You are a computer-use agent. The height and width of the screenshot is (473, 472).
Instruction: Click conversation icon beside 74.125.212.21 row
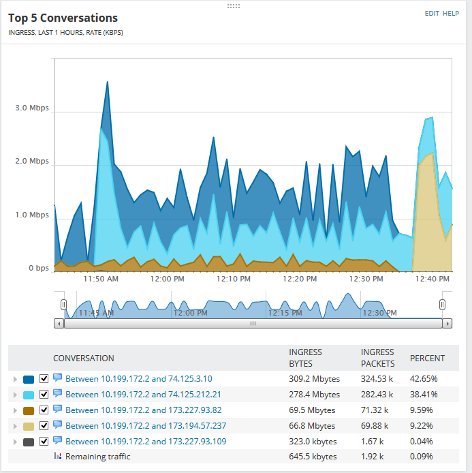58,394
